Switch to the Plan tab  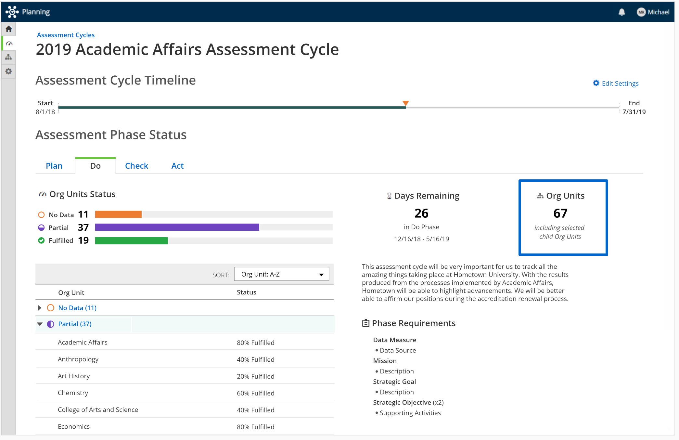coord(54,166)
